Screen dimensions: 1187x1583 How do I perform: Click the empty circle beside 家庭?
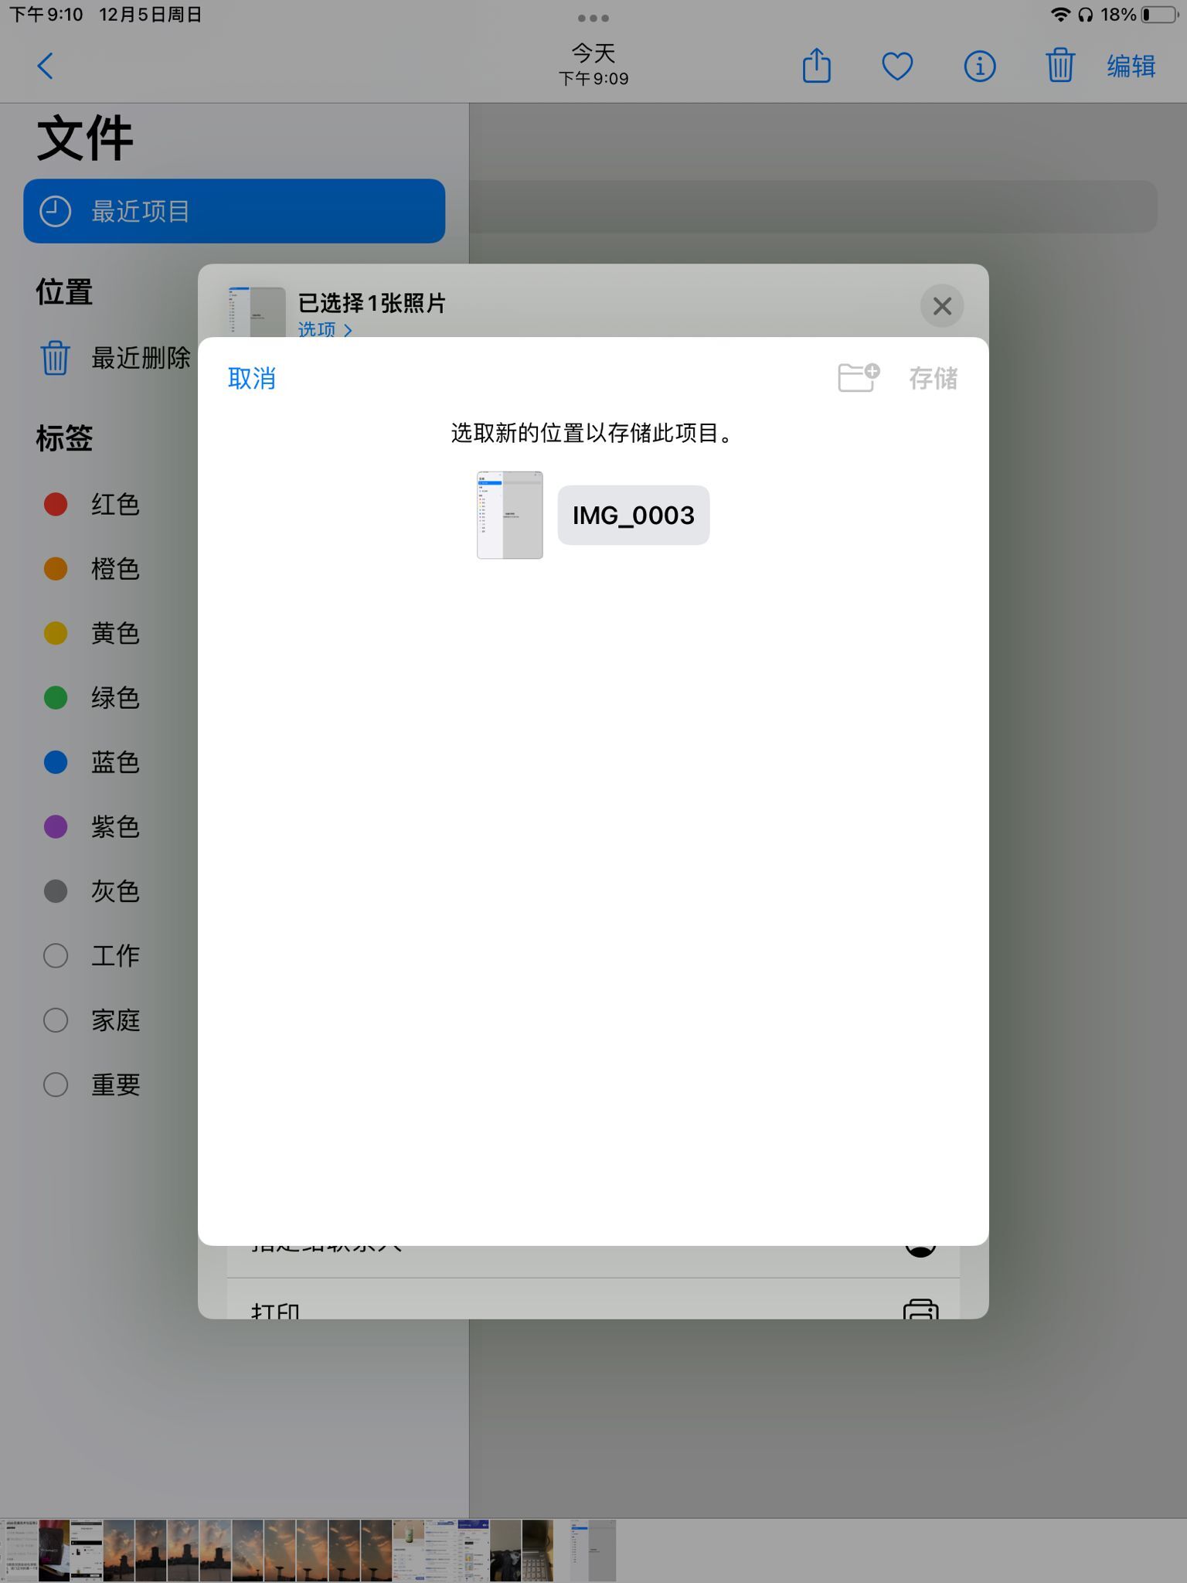56,1020
